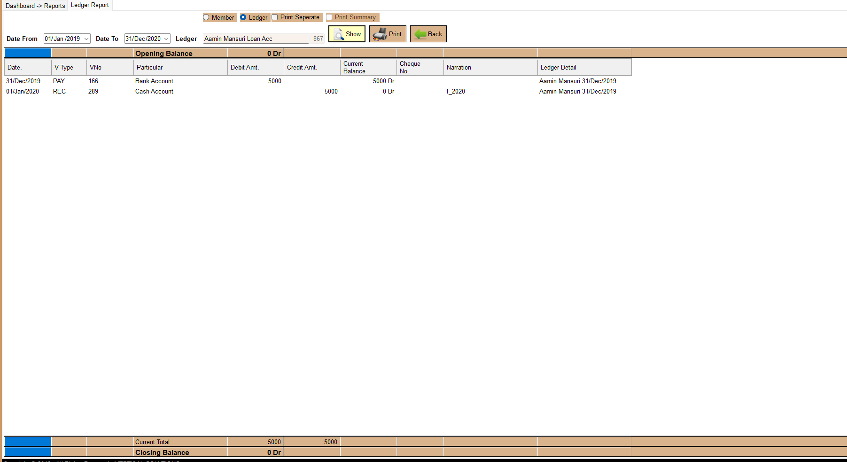Select the Member radio button

point(206,17)
